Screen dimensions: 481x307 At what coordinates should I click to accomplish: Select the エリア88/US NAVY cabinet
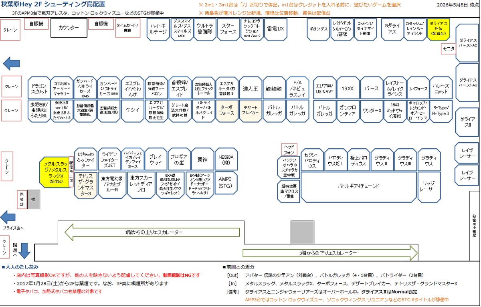coord(325,88)
